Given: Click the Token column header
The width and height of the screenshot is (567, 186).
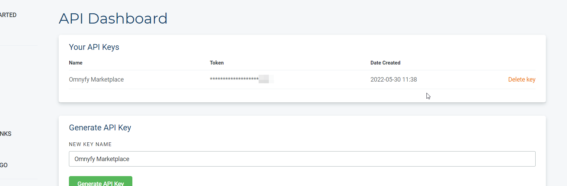Looking at the screenshot, I should click(217, 63).
